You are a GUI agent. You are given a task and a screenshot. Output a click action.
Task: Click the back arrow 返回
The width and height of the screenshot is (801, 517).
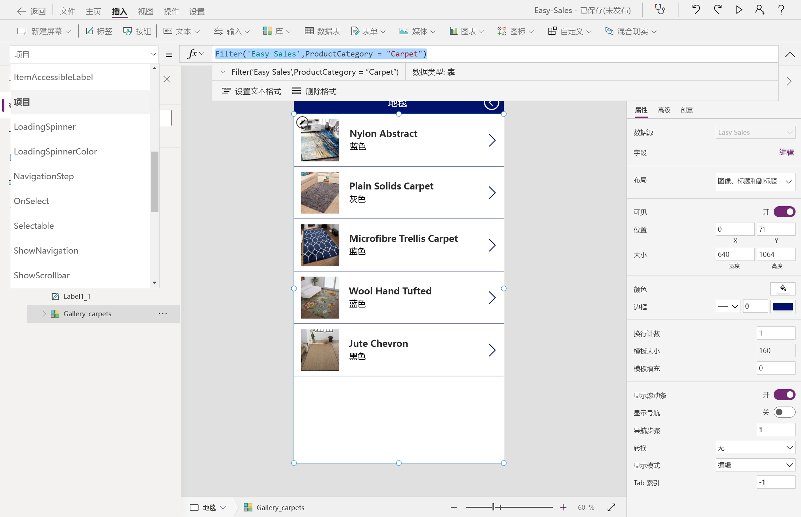[31, 11]
